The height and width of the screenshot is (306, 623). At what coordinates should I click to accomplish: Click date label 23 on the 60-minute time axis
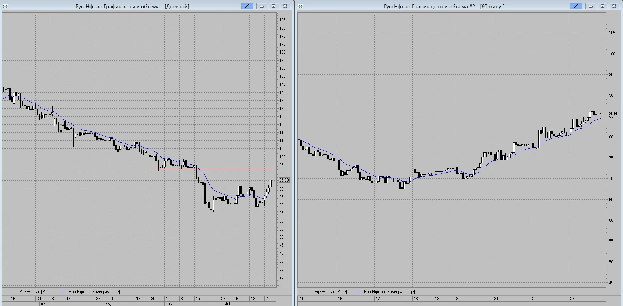click(572, 299)
